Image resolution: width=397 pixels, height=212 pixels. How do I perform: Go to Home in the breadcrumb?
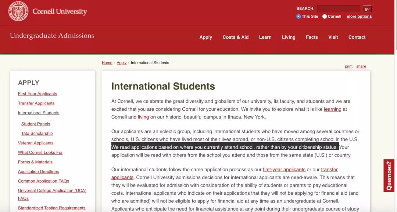coord(107,63)
